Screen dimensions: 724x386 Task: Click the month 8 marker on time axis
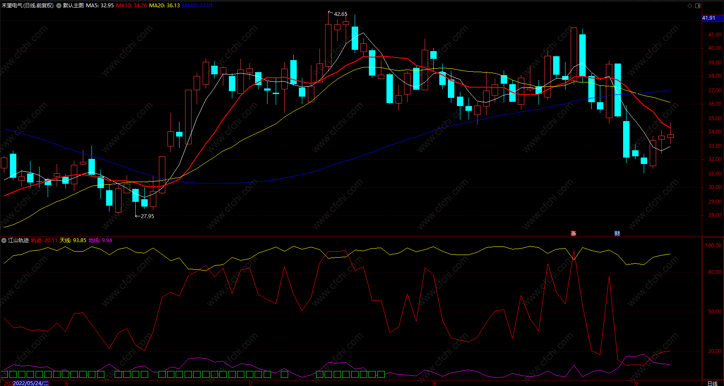[435, 383]
